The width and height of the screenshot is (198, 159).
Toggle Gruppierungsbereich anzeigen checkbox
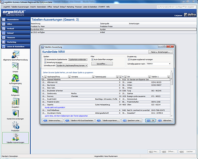[129, 60]
